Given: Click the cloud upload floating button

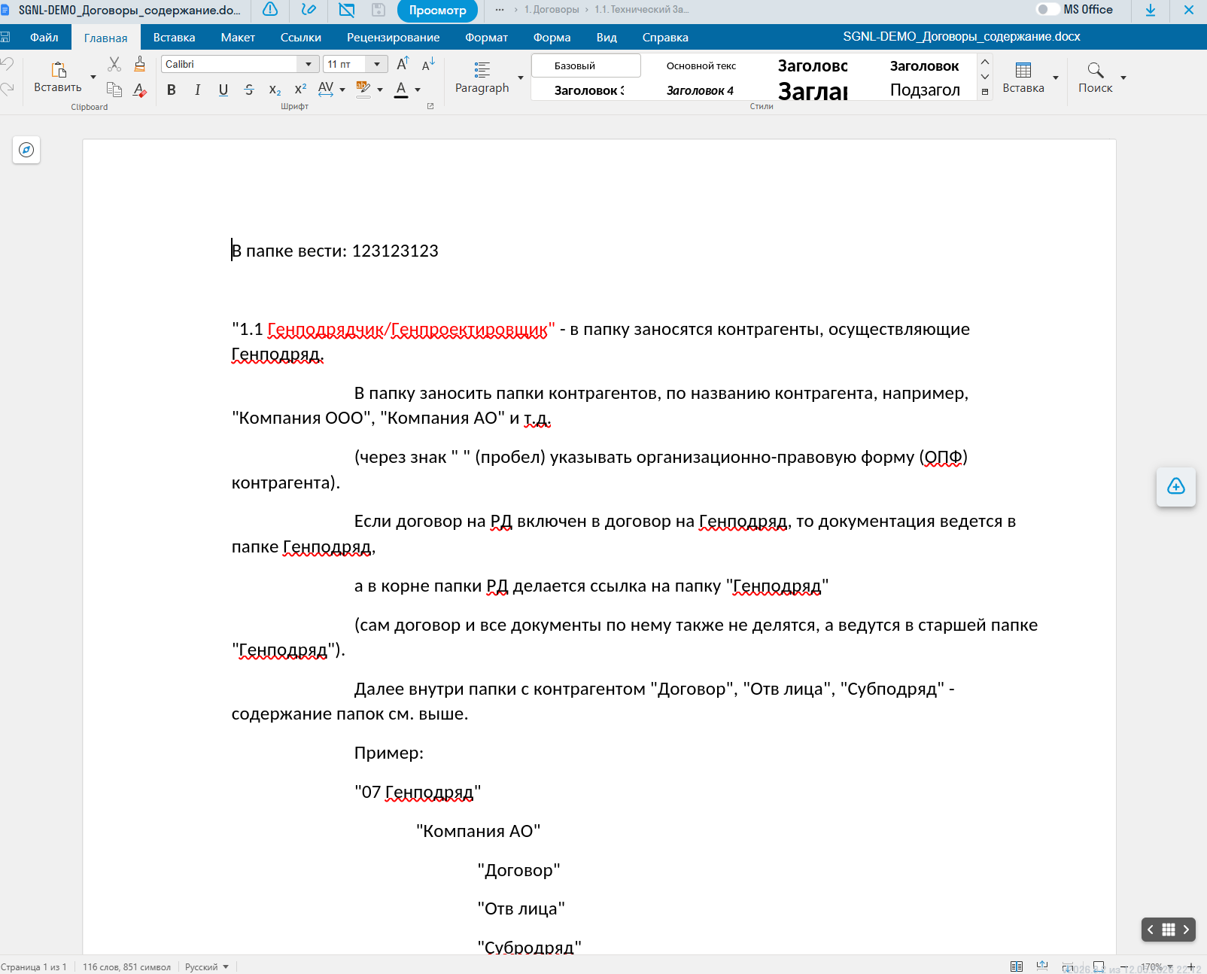Looking at the screenshot, I should 1176,487.
